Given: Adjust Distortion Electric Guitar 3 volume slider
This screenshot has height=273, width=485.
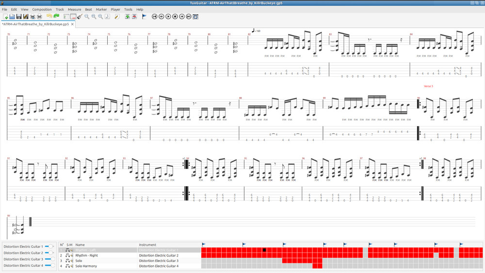Looking at the screenshot, I should tap(49, 259).
